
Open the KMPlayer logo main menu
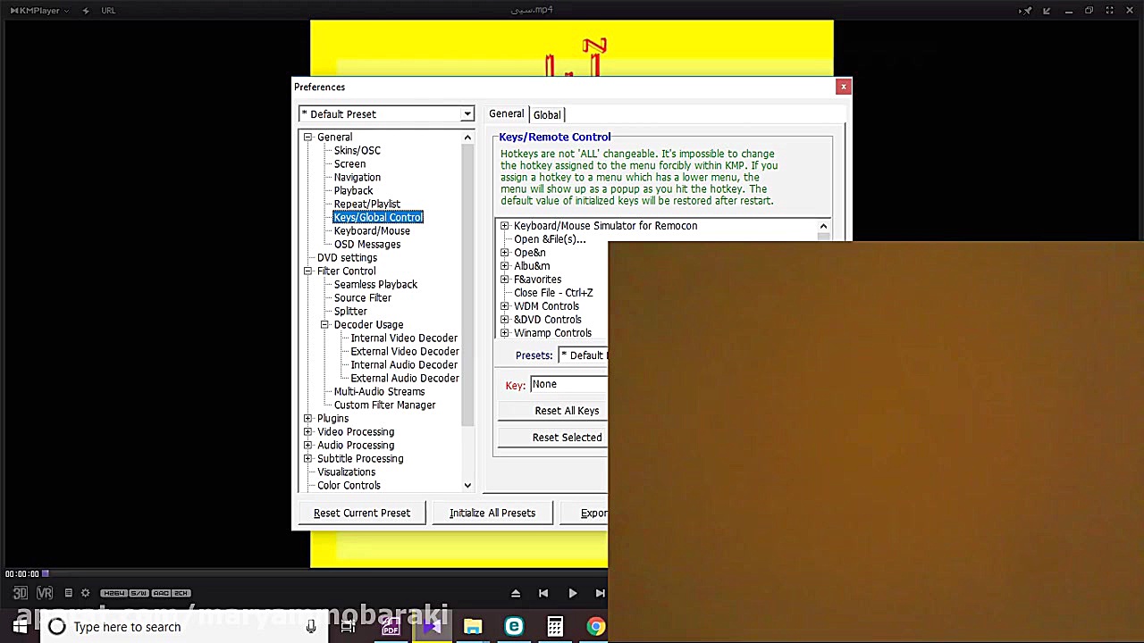(39, 11)
